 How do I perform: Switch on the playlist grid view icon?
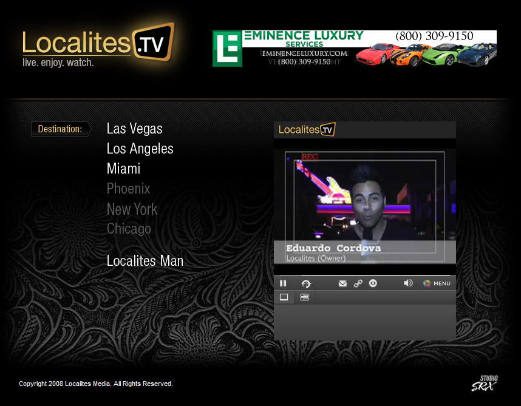pos(304,297)
